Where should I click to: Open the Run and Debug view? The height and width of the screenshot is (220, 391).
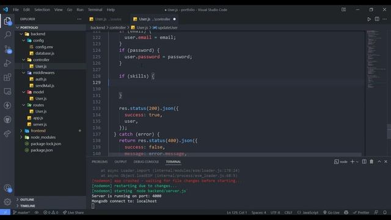(x=7, y=63)
